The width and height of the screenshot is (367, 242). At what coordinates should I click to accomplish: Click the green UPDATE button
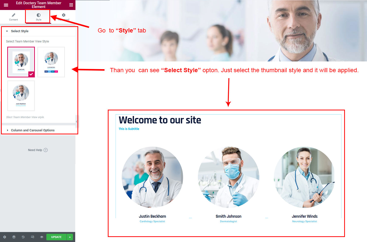tap(56, 237)
